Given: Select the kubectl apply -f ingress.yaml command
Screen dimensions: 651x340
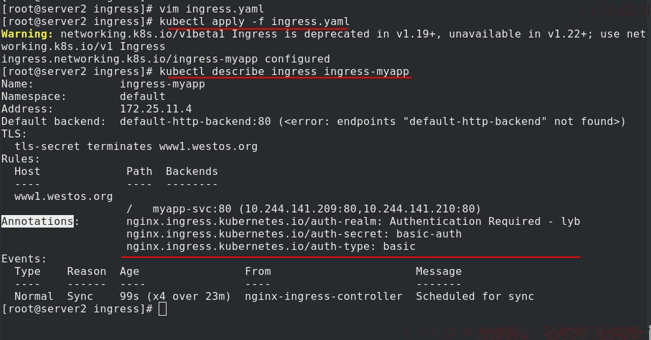Looking at the screenshot, I should [x=254, y=22].
